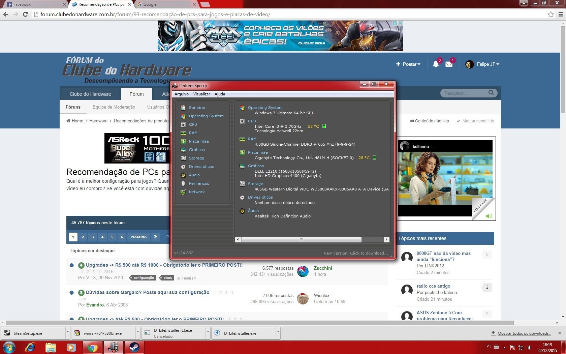Image resolution: width=566 pixels, height=354 pixels.
Task: Switch to Google browser tab
Action: click(166, 4)
